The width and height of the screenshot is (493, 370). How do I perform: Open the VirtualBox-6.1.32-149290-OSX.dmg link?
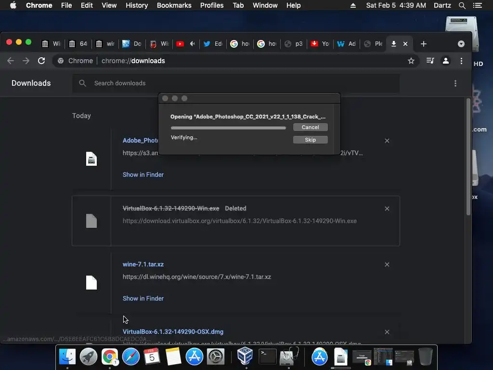coord(173,331)
